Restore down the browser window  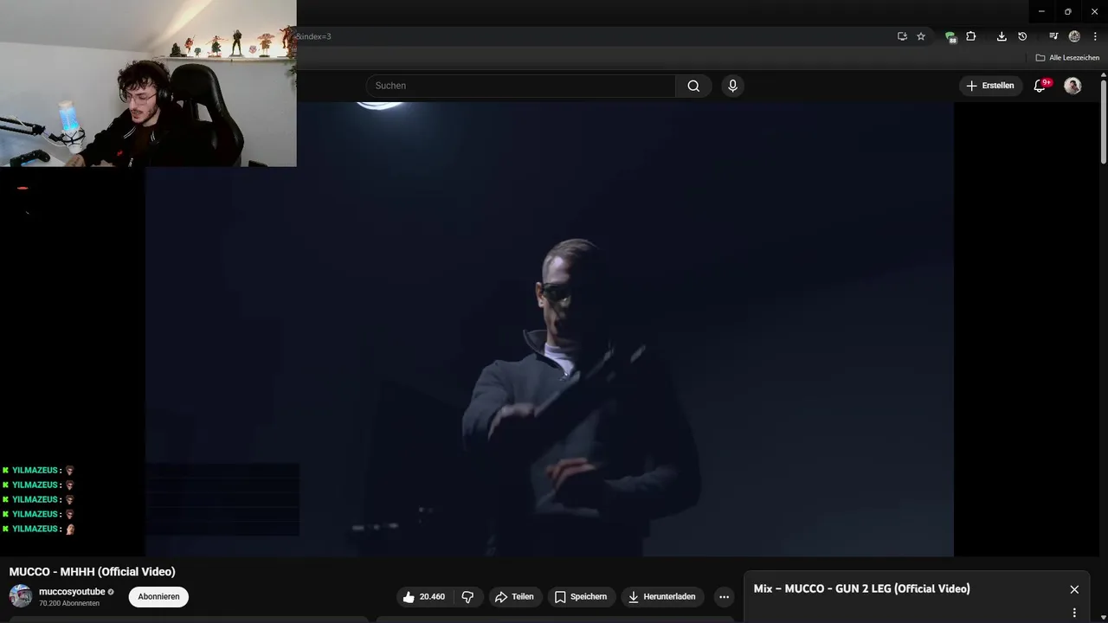1067,11
